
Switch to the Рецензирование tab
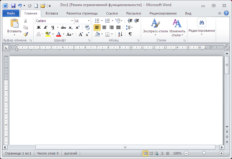pyautogui.click(x=163, y=13)
